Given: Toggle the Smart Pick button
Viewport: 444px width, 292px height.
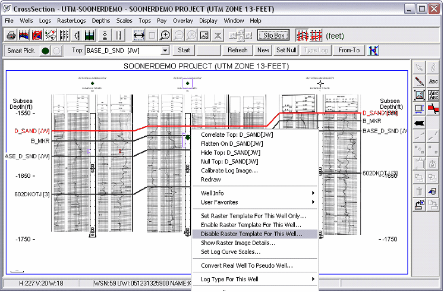Looking at the screenshot, I should 20,51.
